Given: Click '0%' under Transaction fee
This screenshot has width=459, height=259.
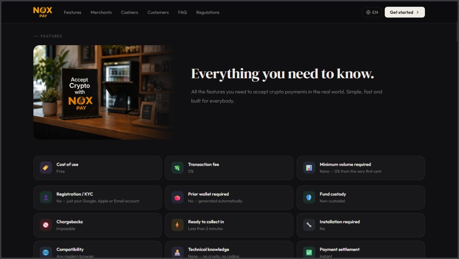Looking at the screenshot, I should pyautogui.click(x=191, y=171).
